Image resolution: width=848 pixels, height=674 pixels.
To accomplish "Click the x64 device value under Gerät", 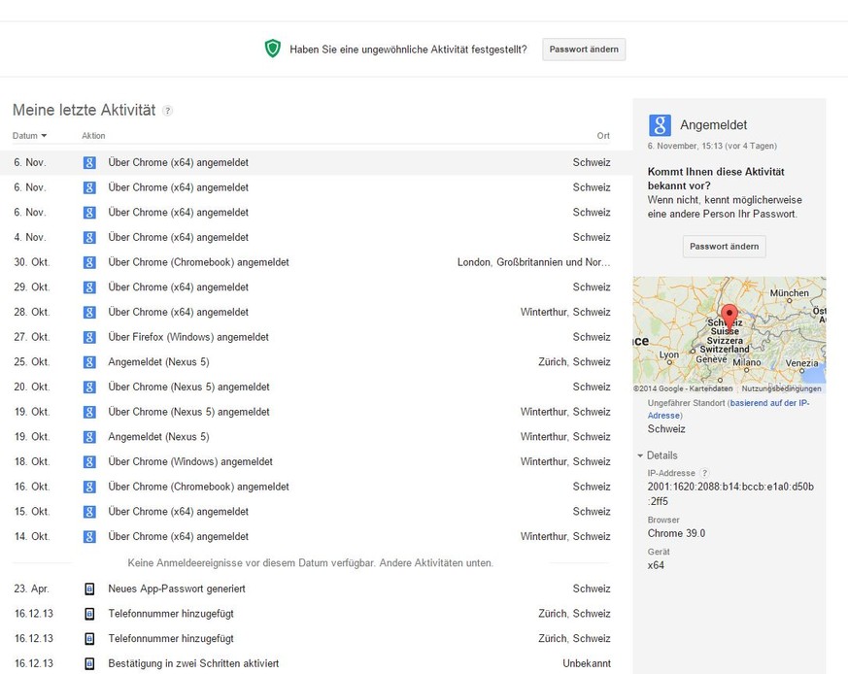I will [x=656, y=565].
